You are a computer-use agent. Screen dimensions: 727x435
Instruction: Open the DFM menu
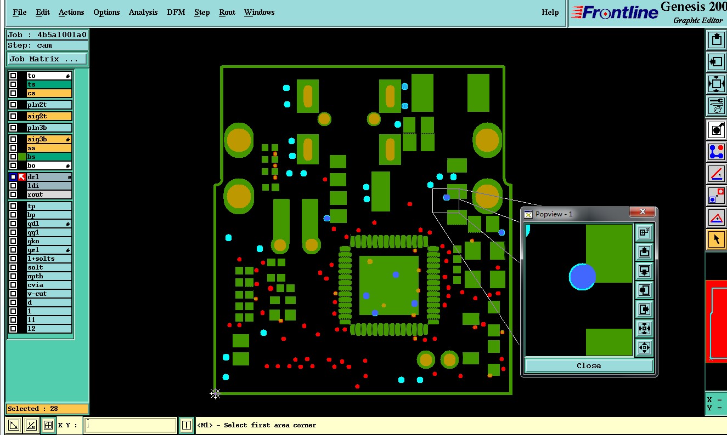176,12
